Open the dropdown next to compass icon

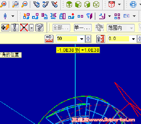pos(13,16)
